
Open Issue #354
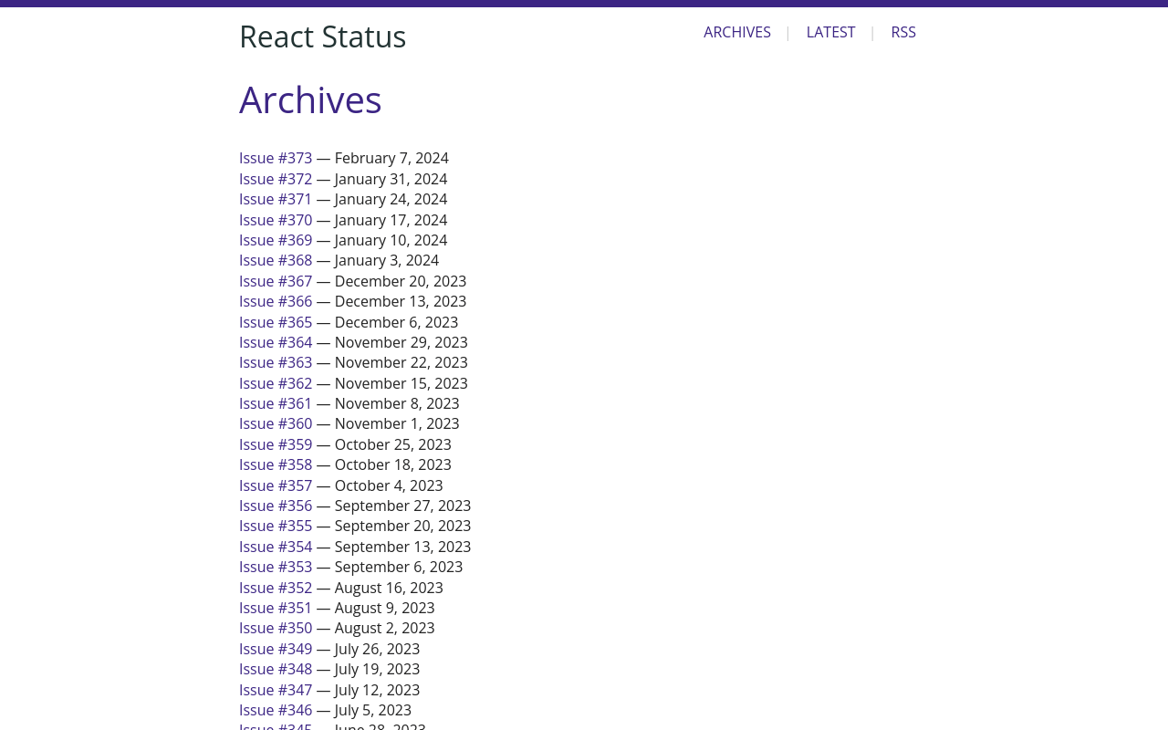tap(276, 547)
